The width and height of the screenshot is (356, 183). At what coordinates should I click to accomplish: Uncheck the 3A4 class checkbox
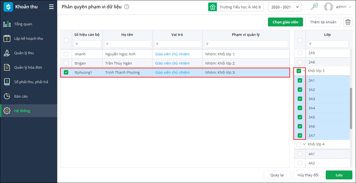point(300,108)
